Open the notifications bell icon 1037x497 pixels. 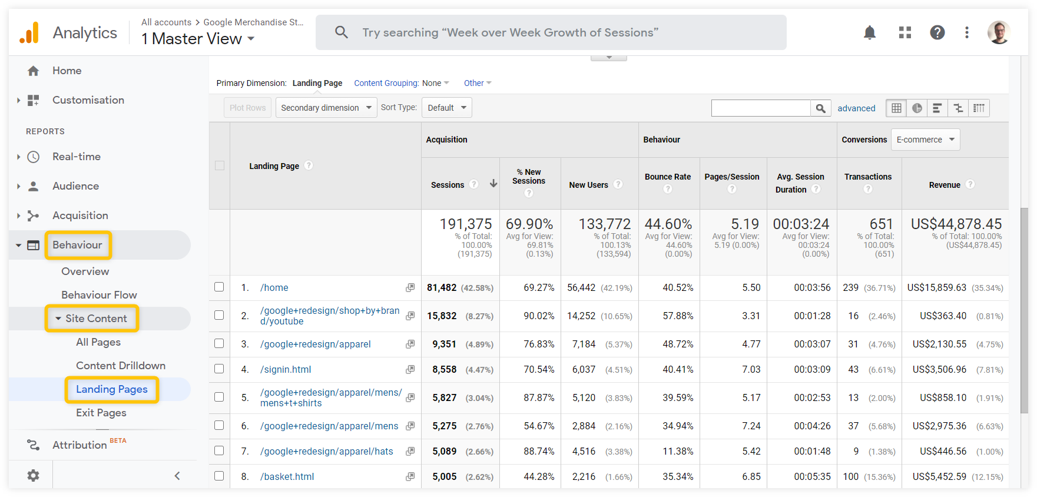869,32
